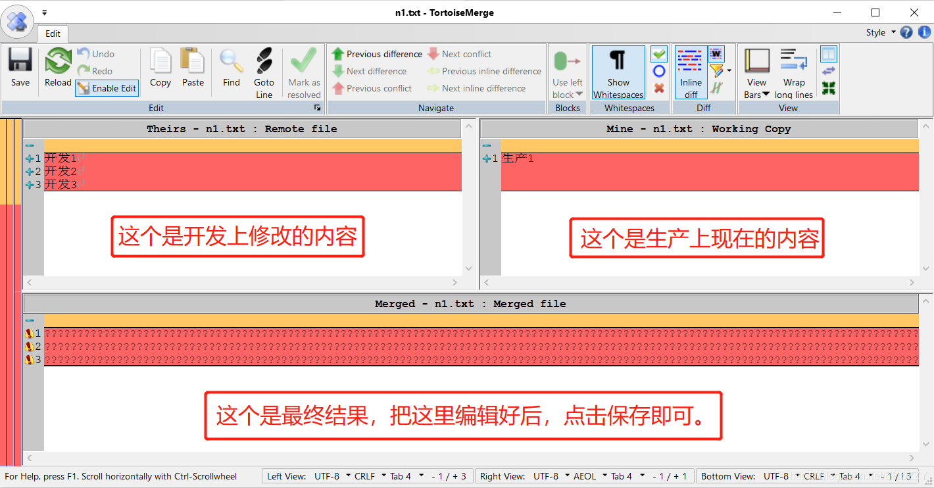Expand the Use left block dropdown arrow
The image size is (934, 488).
click(579, 95)
